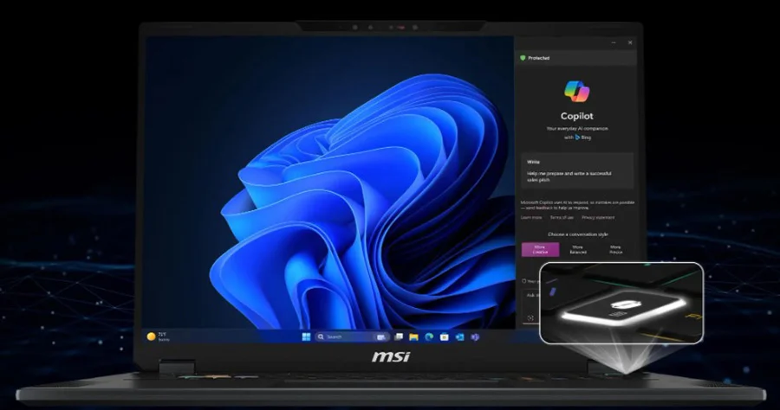Open Task View from the taskbar
This screenshot has height=410, width=780.
point(399,337)
